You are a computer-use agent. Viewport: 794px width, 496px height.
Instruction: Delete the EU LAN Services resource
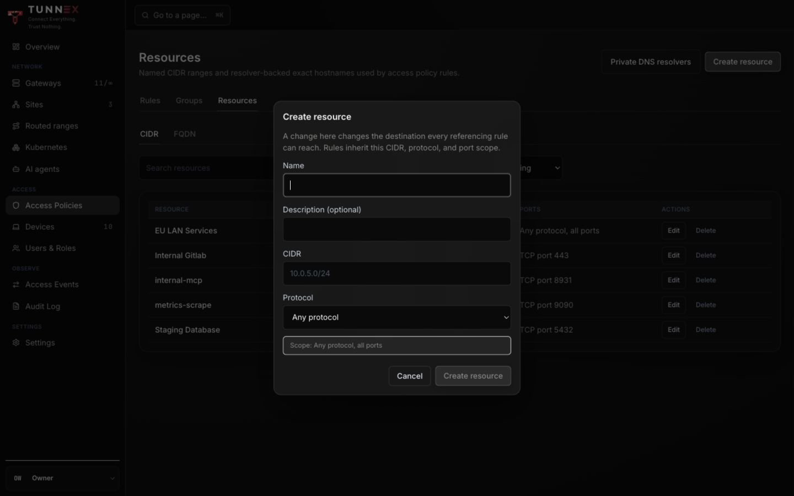coord(706,231)
